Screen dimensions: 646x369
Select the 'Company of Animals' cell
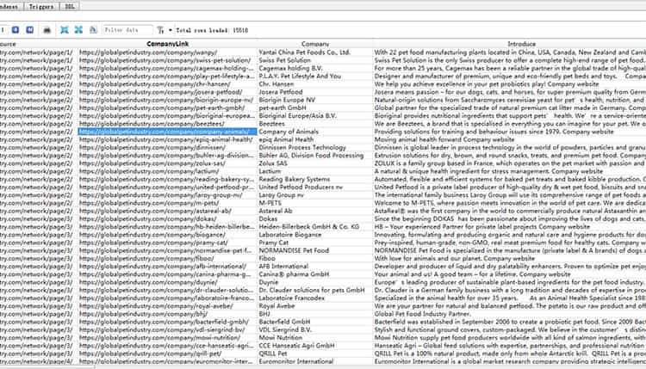[315, 132]
